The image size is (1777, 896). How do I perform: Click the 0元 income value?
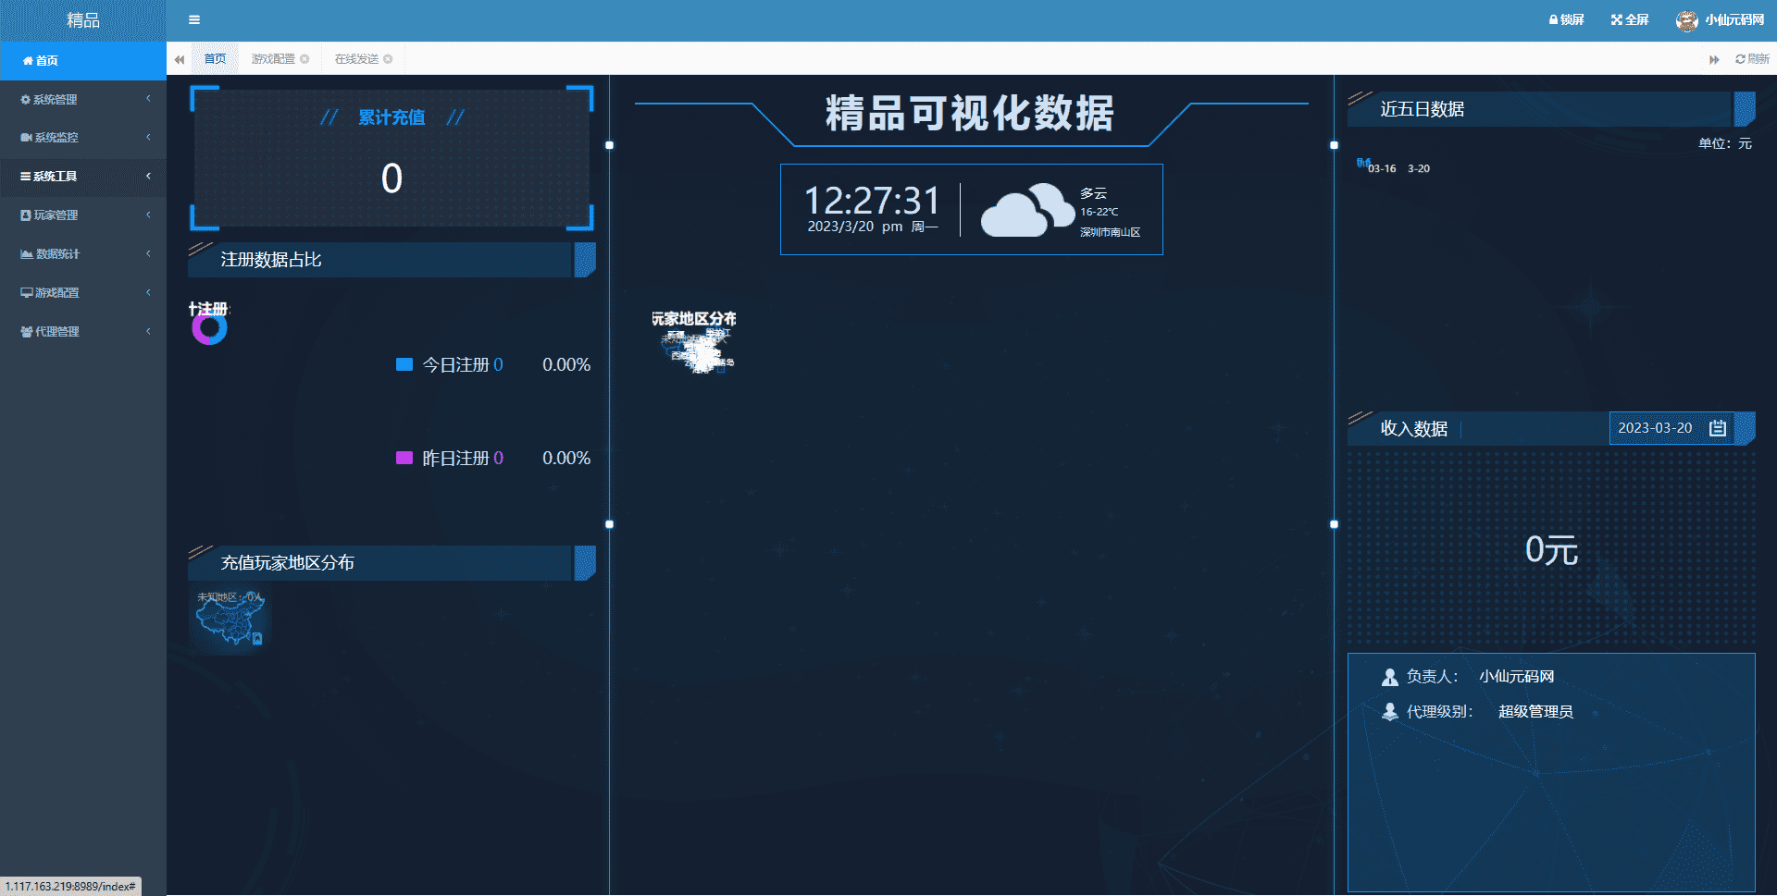click(x=1551, y=550)
